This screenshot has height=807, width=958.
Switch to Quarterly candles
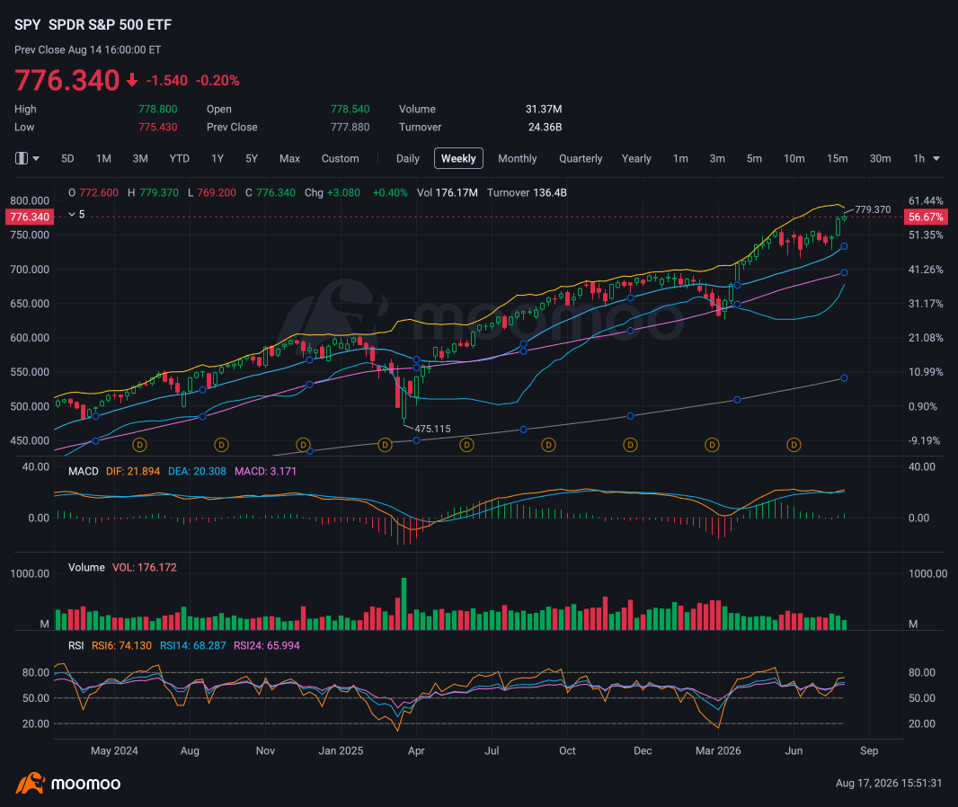(581, 158)
